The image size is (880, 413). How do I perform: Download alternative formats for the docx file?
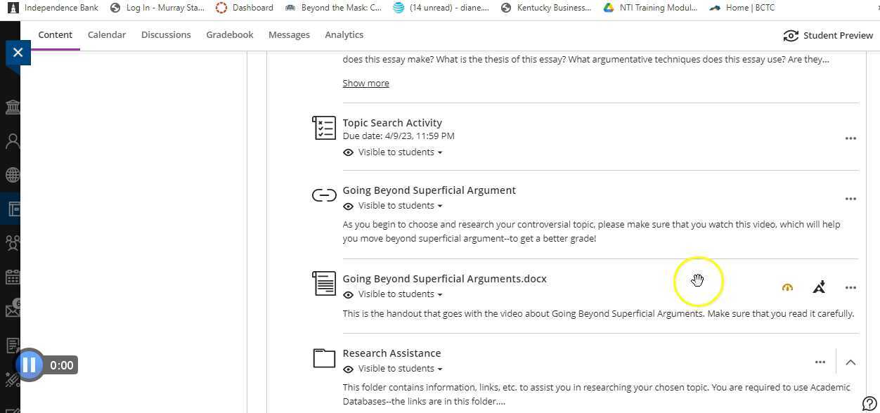[819, 287]
